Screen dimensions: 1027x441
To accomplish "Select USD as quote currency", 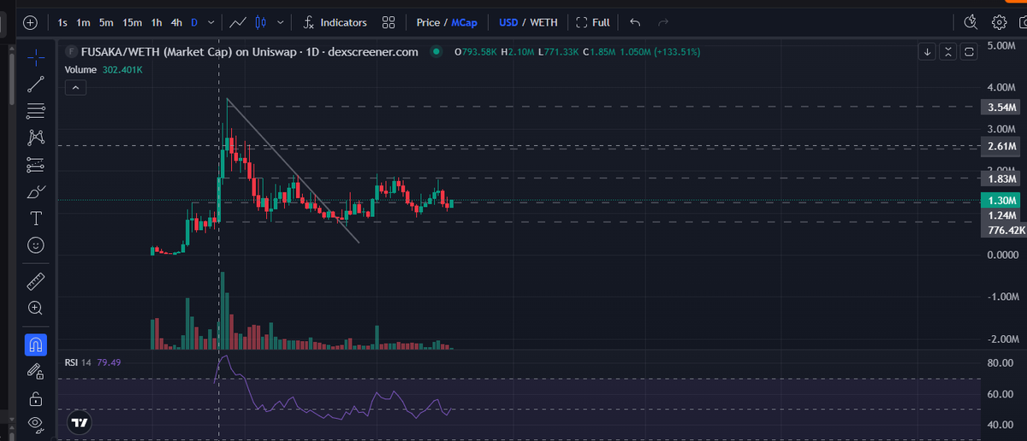I will click(x=509, y=22).
